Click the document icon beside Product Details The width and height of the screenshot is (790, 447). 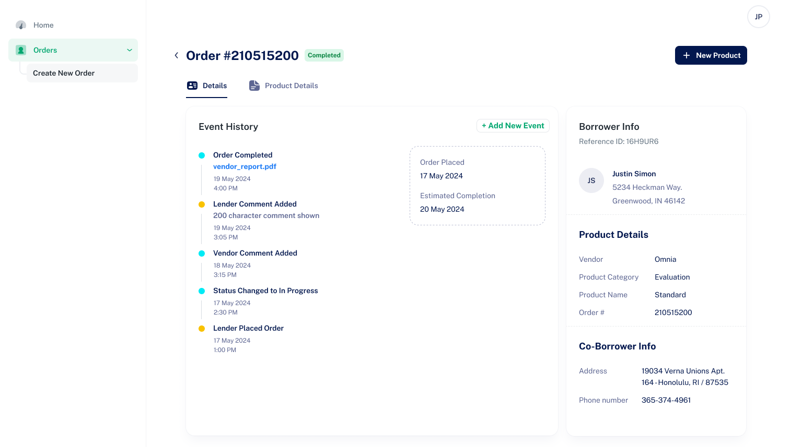click(254, 85)
